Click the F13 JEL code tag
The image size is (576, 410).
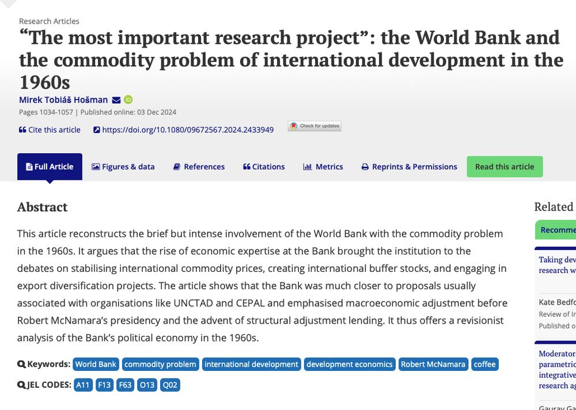tap(104, 385)
